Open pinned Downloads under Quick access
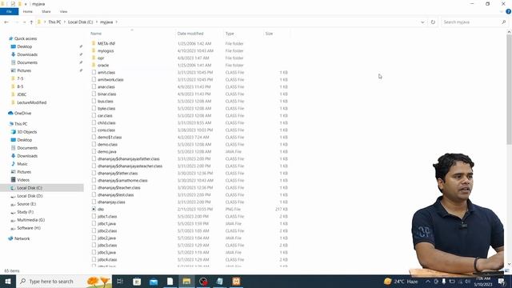This screenshot has height=288, width=512. pos(27,54)
